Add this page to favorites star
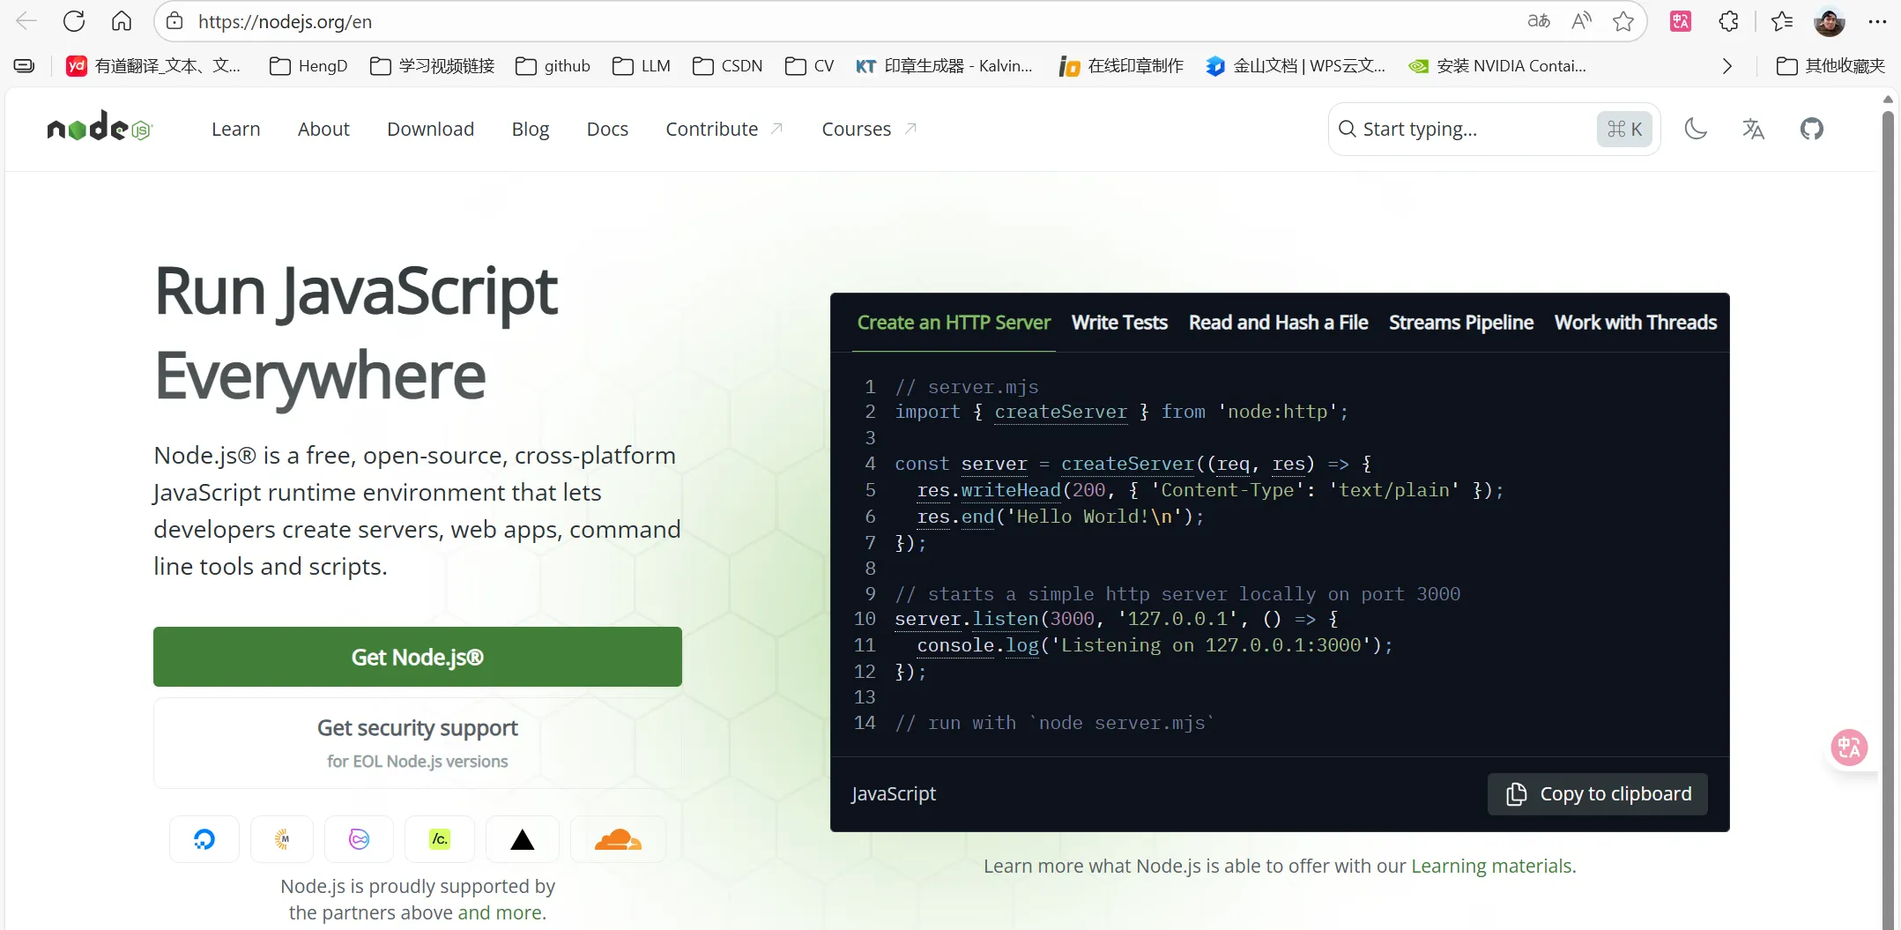This screenshot has width=1901, height=930. (x=1623, y=21)
